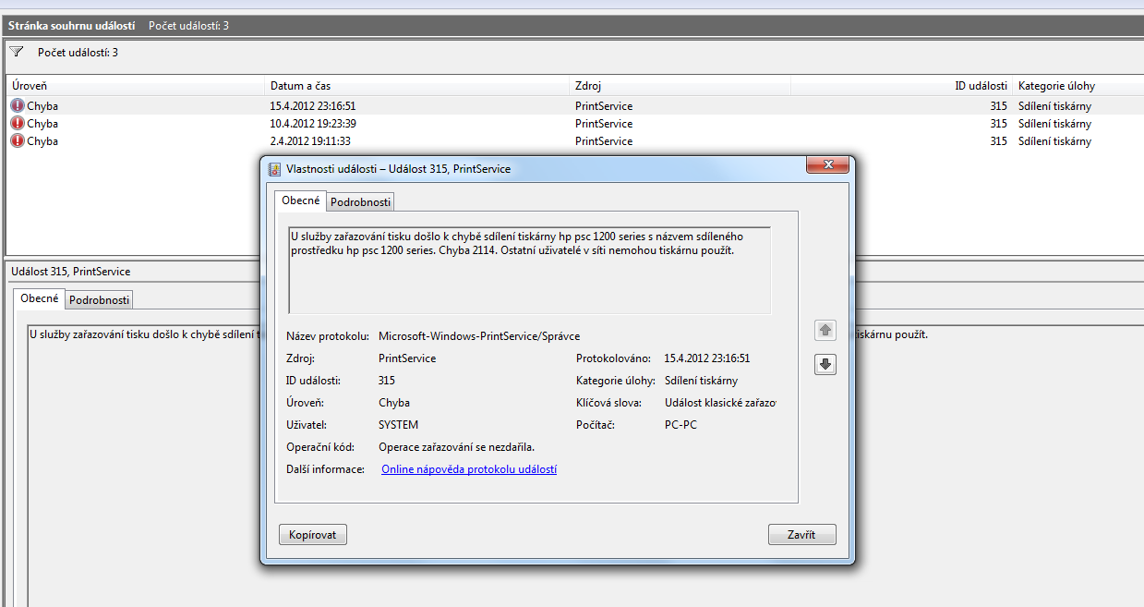Click the Událost 315, PrintService pane title

[x=70, y=272]
